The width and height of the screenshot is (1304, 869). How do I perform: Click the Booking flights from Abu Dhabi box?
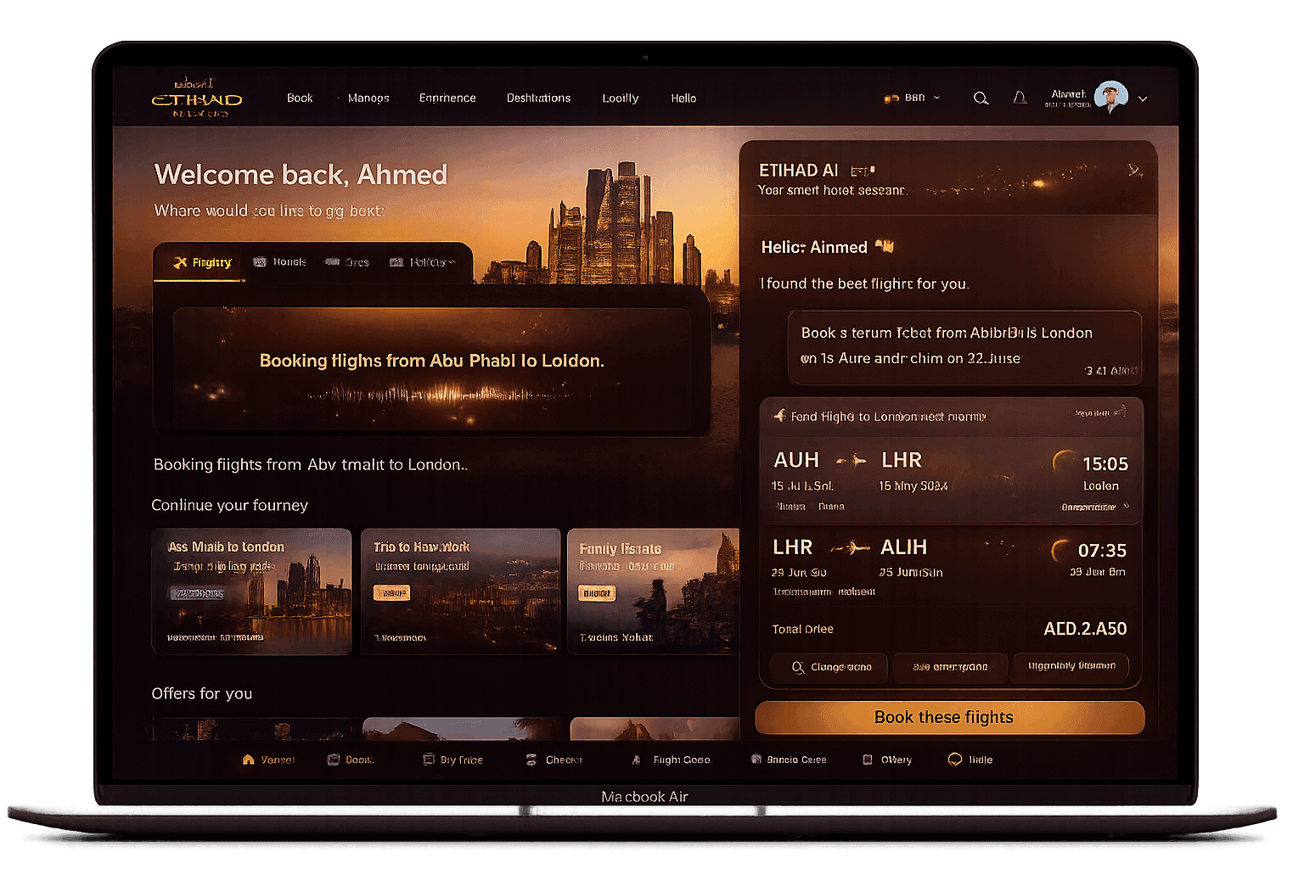pyautogui.click(x=431, y=368)
